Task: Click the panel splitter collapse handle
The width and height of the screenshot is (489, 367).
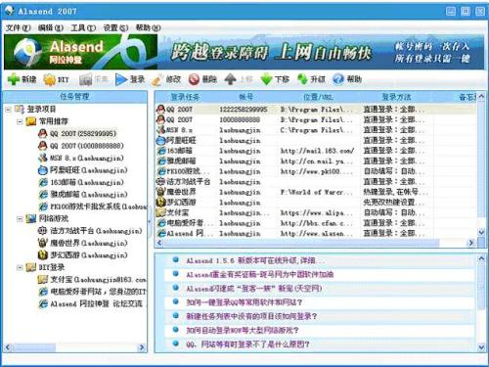Action: [151, 221]
